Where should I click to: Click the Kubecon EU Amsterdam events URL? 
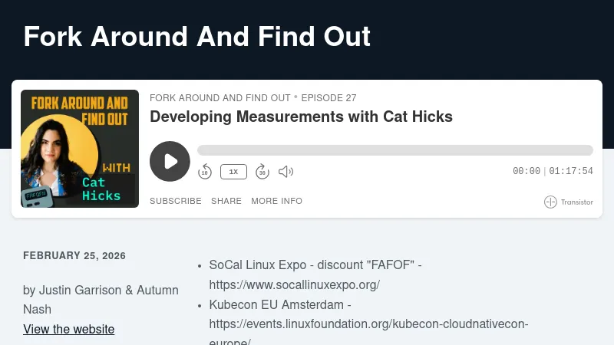368,324
